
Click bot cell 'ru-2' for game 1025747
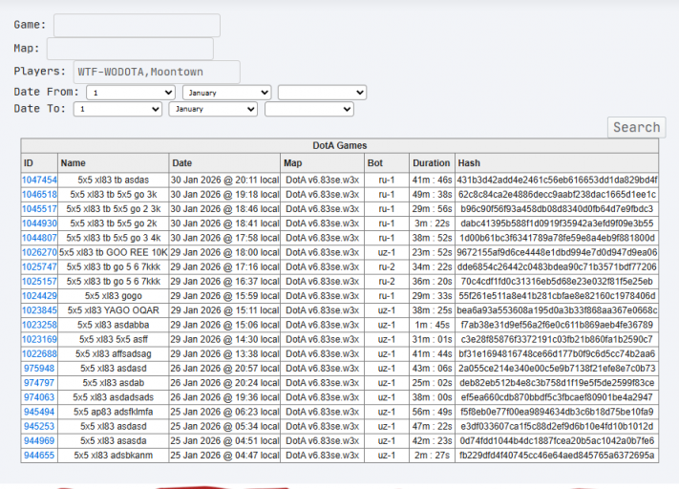coord(387,266)
